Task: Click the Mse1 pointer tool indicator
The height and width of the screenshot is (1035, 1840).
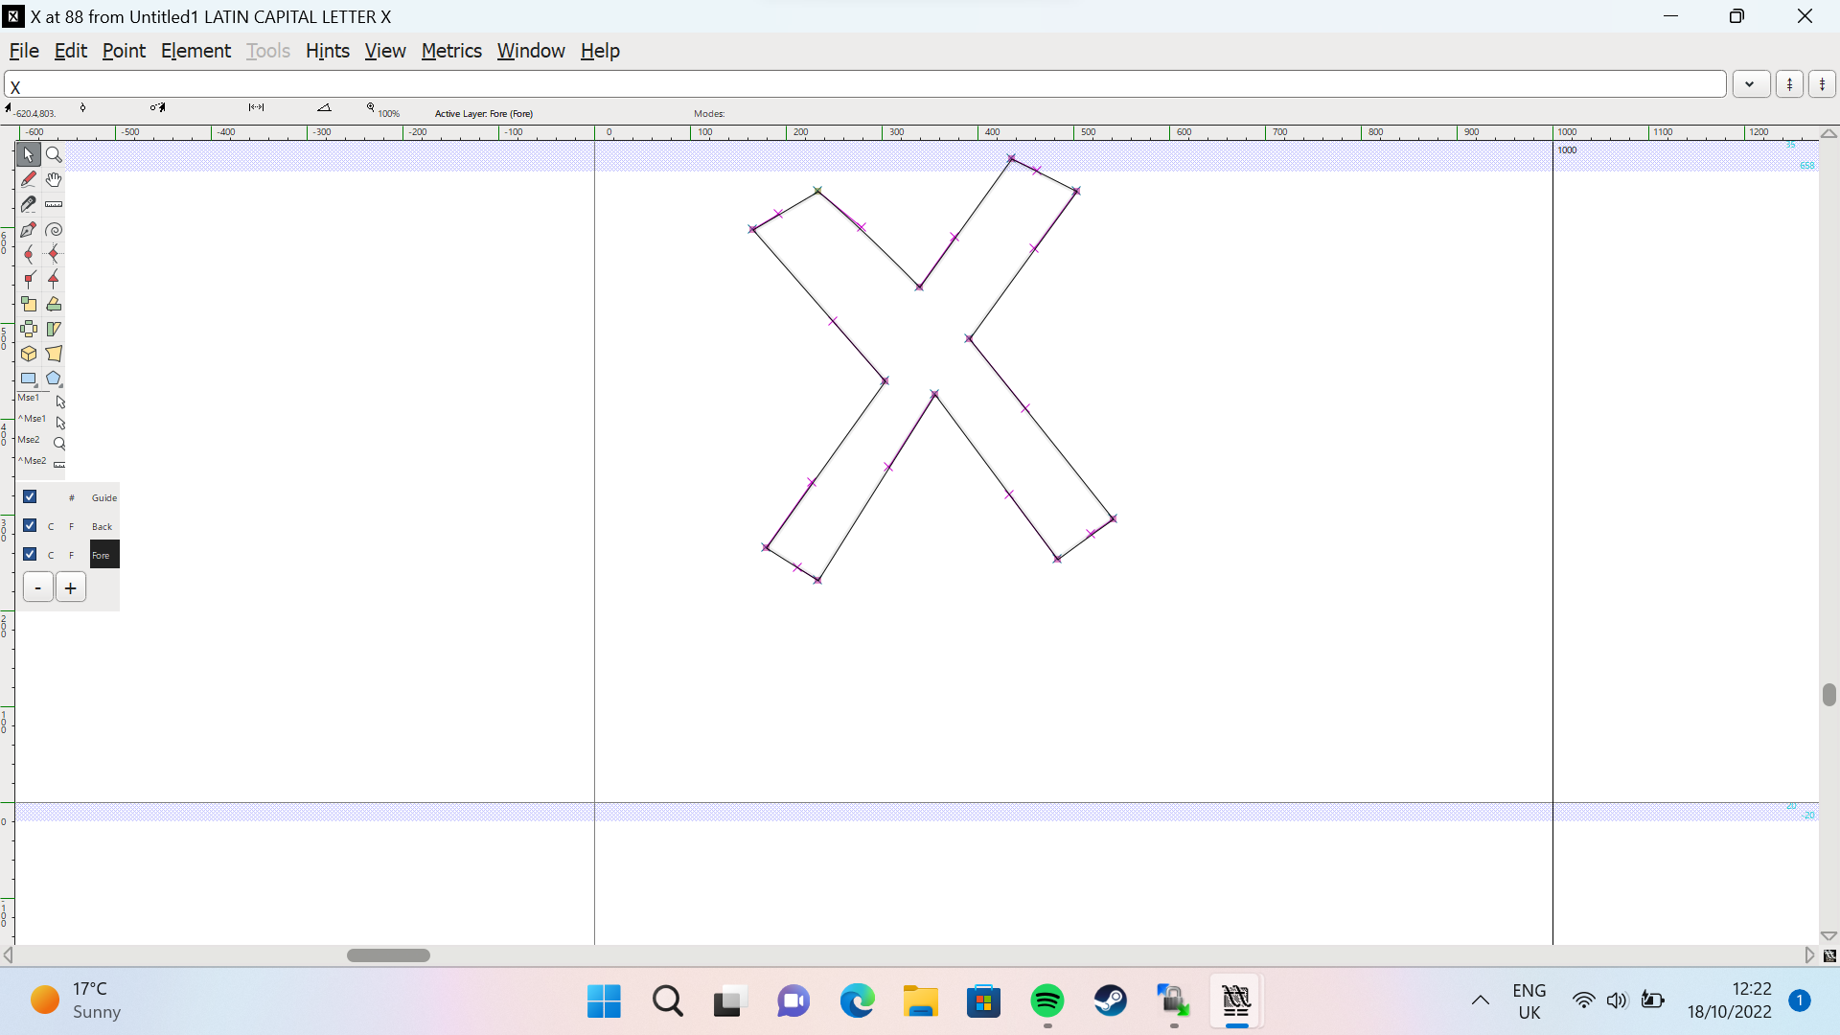Action: pyautogui.click(x=60, y=402)
